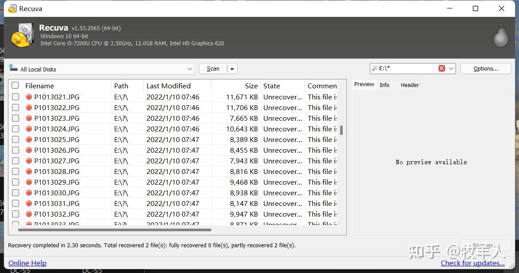
Task: Sort by the State column header
Action: click(x=282, y=86)
